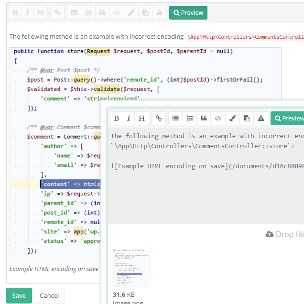Click the uploaded image.png thumbnail
Image resolution: width=304 pixels, height=304 pixels.
pos(132,268)
